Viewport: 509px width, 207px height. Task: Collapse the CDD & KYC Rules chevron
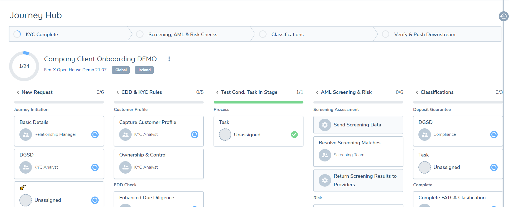[117, 92]
